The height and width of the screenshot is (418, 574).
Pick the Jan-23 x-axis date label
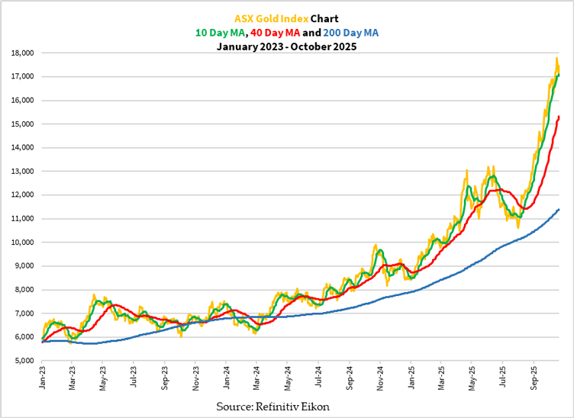click(42, 378)
